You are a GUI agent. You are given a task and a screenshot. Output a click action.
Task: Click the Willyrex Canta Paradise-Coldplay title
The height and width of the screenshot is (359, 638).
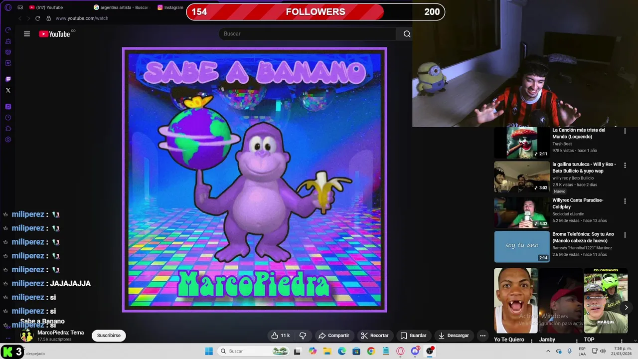[578, 203]
